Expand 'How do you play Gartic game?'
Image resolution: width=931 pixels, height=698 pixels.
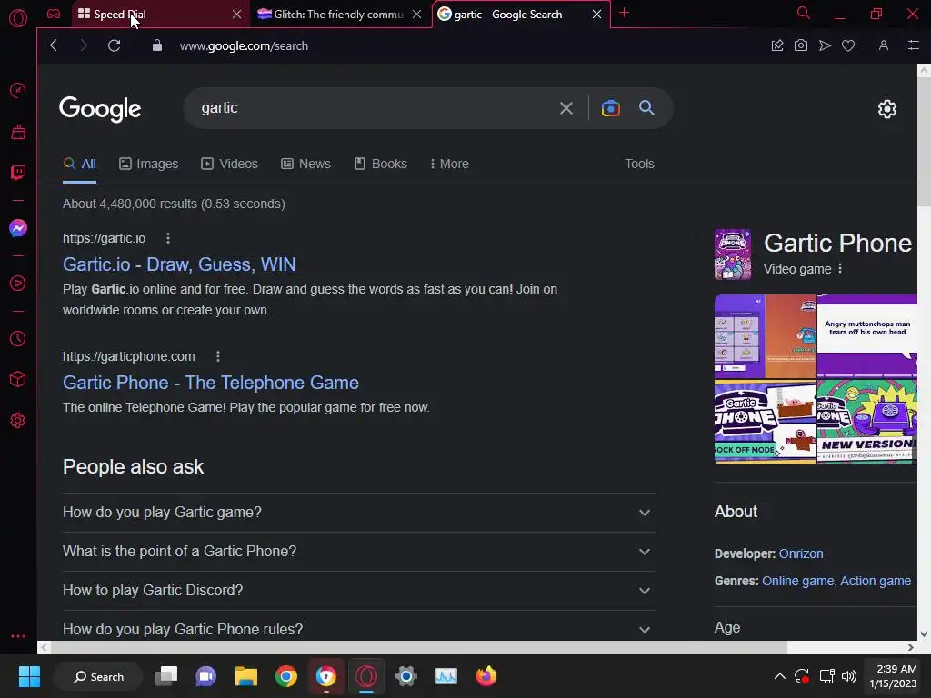(358, 513)
